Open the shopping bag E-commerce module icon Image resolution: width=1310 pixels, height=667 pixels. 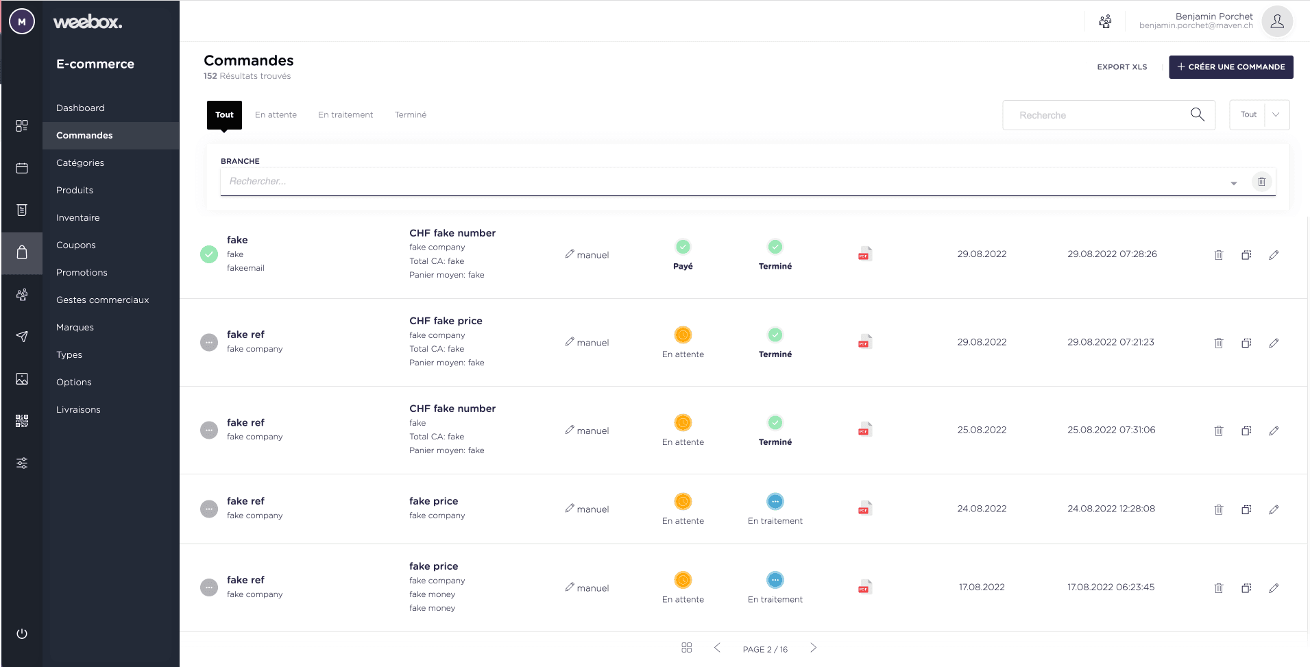(x=22, y=253)
